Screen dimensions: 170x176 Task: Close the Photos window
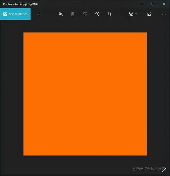164,4
